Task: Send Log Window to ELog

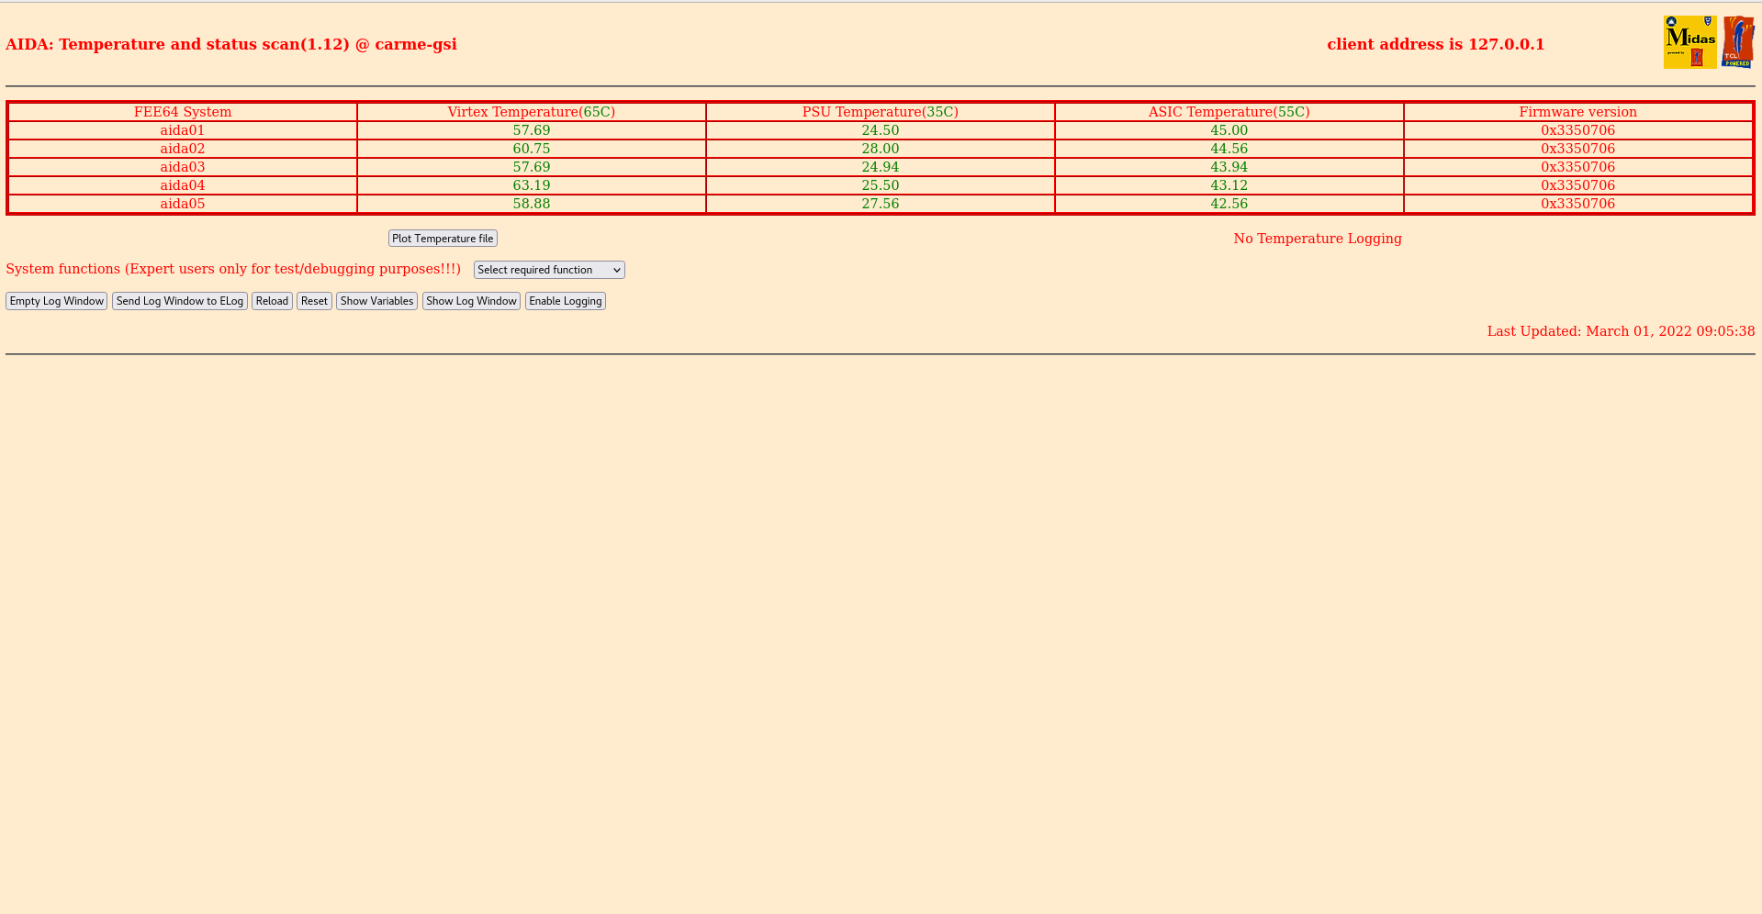Action: pos(180,300)
